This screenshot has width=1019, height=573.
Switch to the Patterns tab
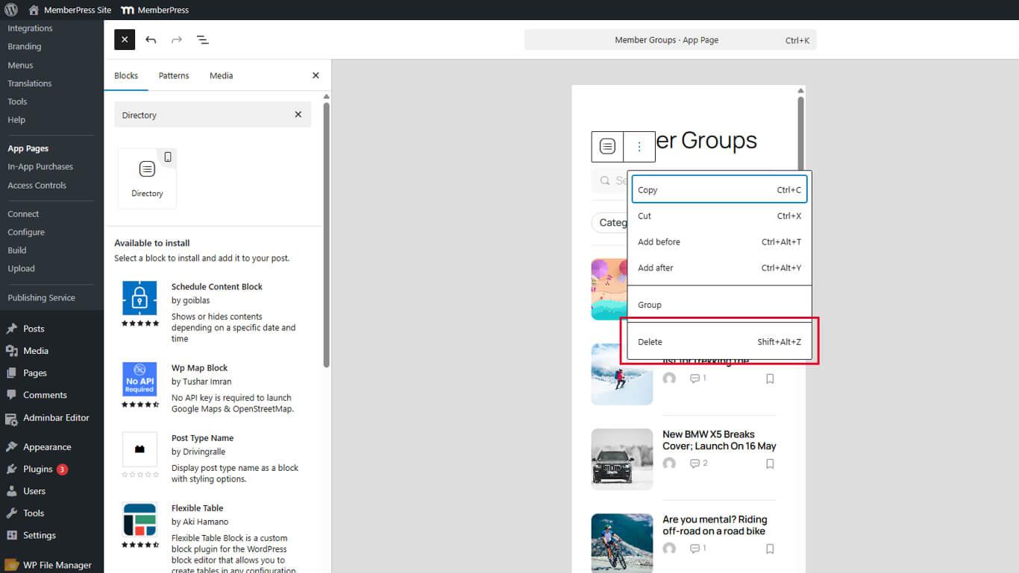174,75
